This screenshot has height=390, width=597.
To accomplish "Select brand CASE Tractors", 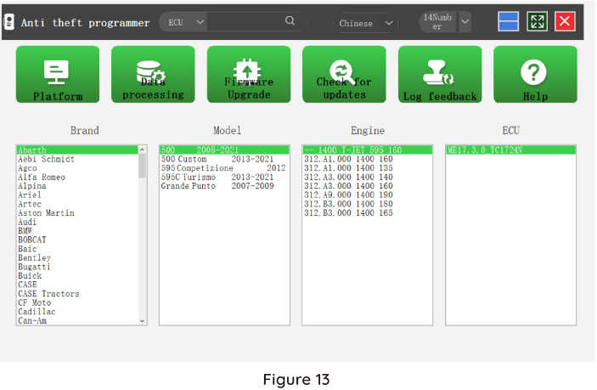I will coord(77,293).
